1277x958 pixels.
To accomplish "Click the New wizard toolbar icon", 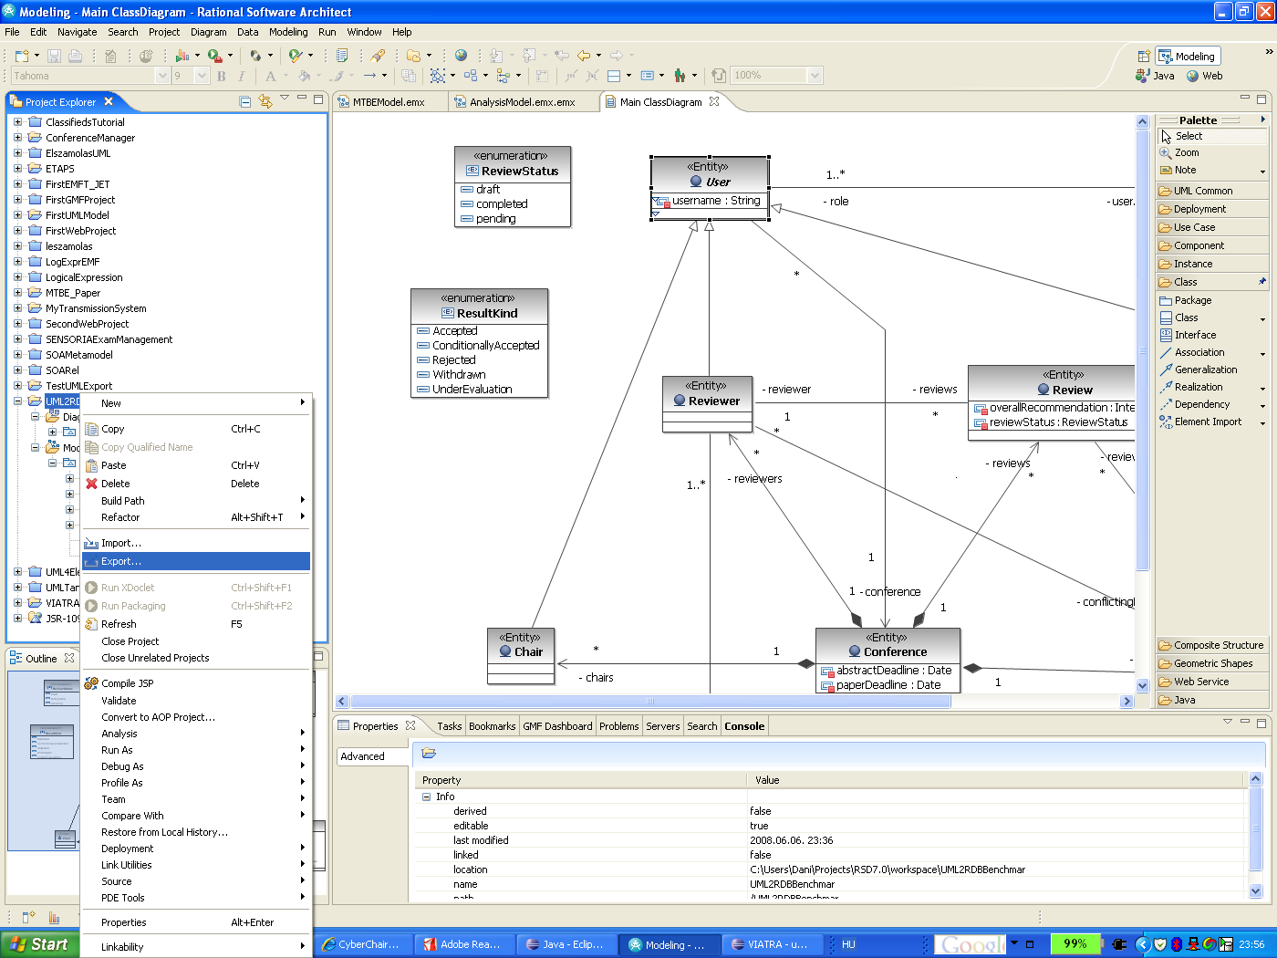I will tap(22, 56).
